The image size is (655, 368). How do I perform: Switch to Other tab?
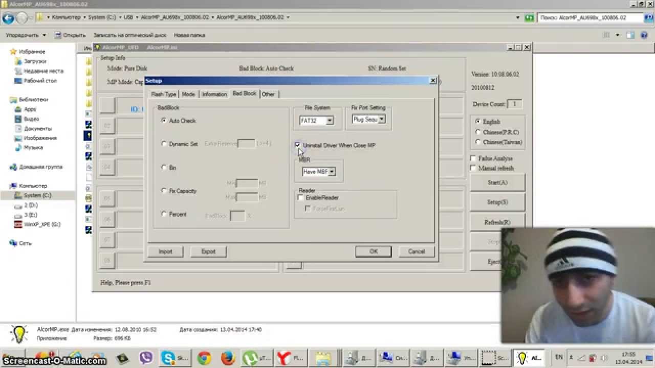tap(269, 95)
